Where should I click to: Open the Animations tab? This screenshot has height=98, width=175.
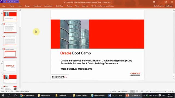tap(48, 6)
